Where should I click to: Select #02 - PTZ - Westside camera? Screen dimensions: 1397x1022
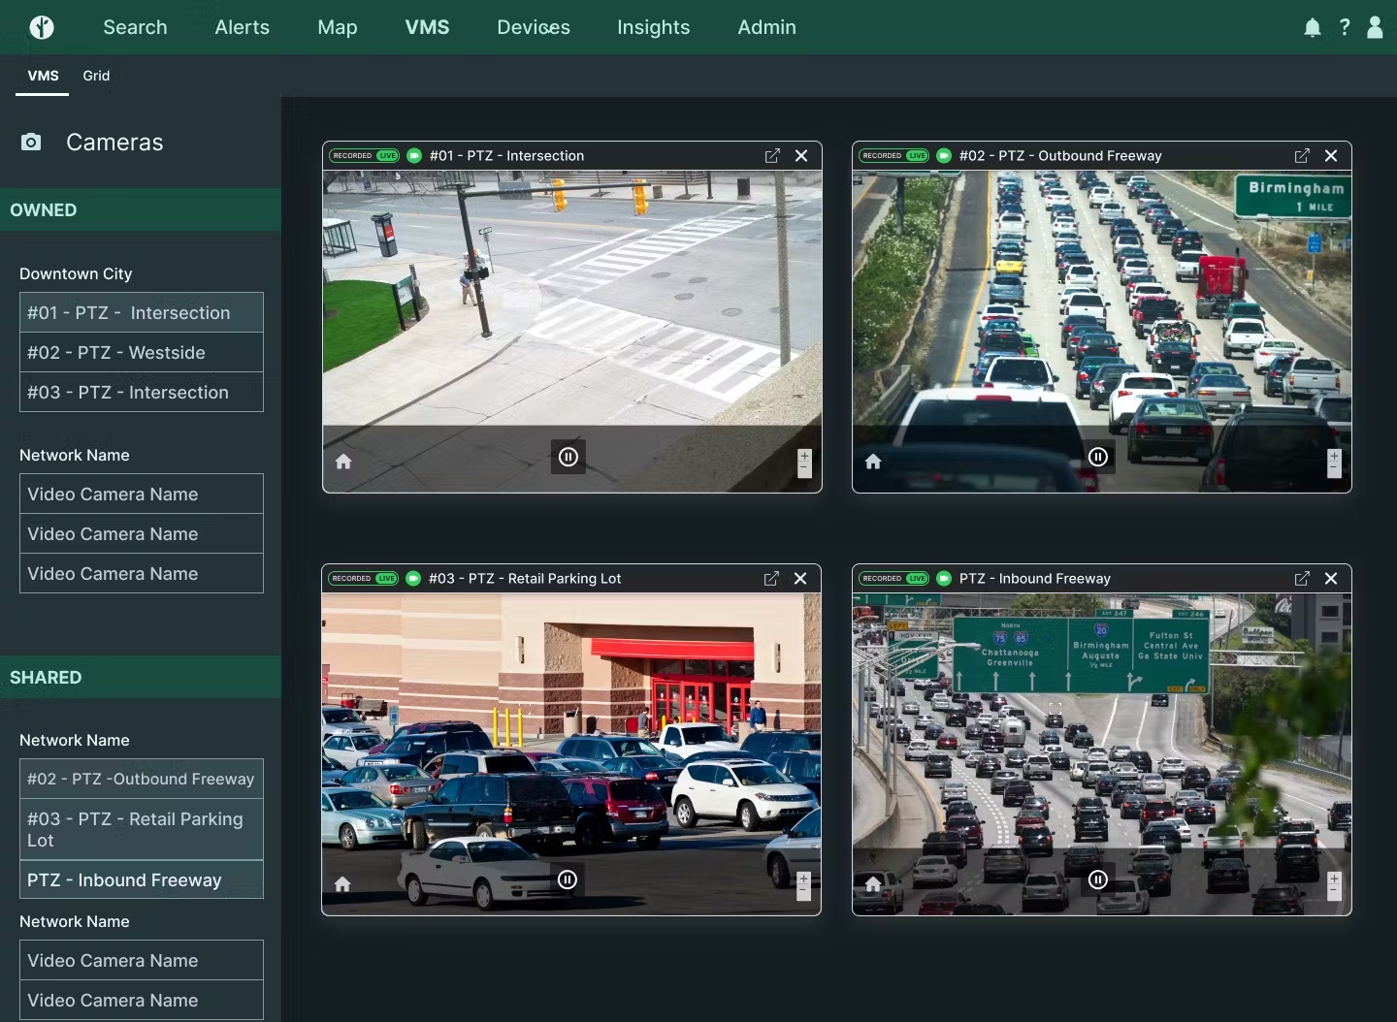click(x=142, y=353)
